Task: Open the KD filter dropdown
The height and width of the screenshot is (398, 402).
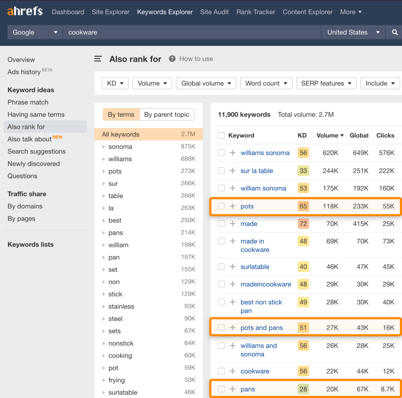Action: tap(115, 83)
